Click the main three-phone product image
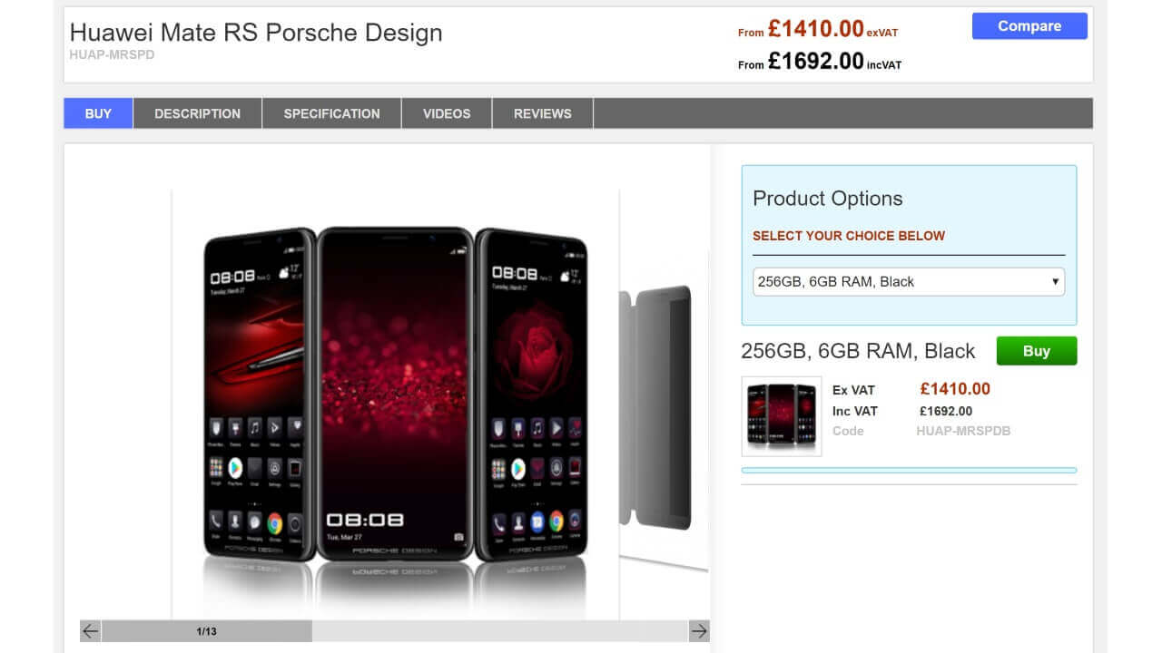 click(x=396, y=399)
